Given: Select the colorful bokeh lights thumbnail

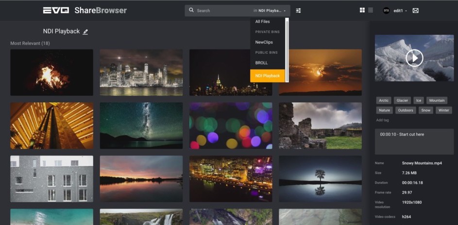Looking at the screenshot, I should click(x=231, y=126).
